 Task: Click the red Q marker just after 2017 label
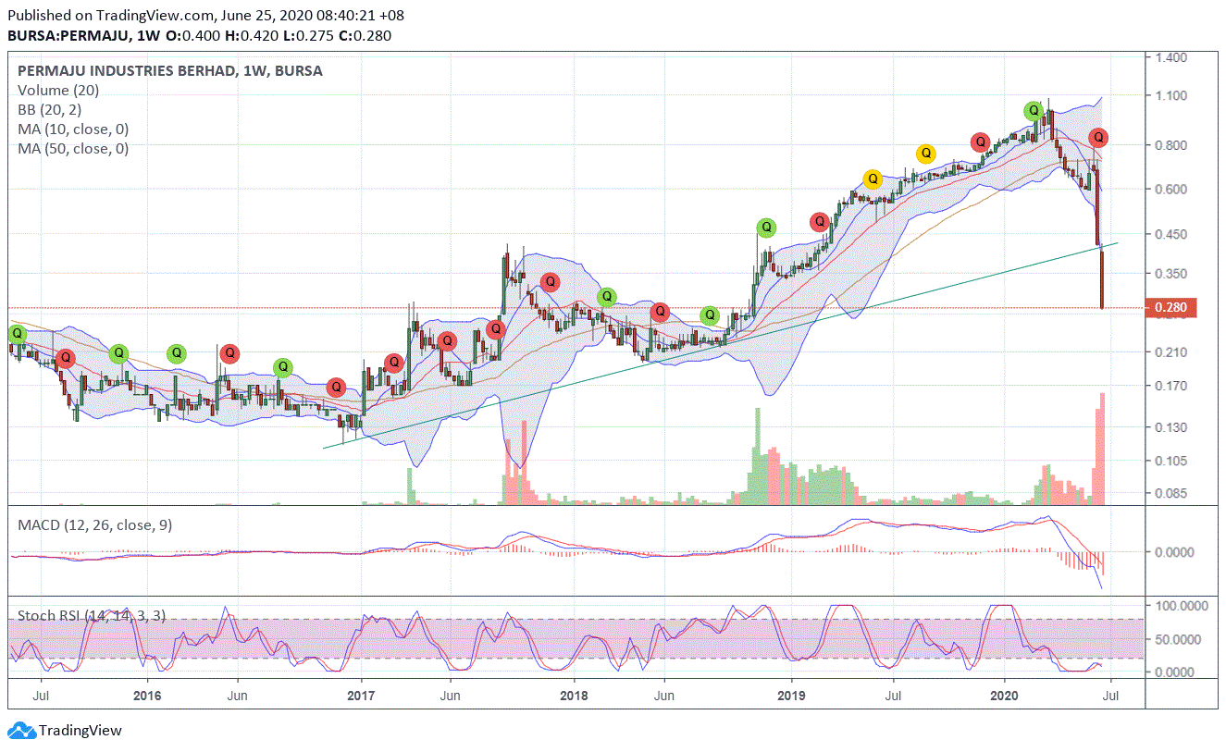click(393, 363)
